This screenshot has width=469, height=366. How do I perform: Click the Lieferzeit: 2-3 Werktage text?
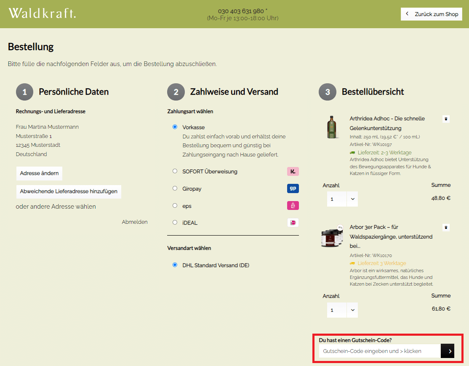click(x=384, y=153)
